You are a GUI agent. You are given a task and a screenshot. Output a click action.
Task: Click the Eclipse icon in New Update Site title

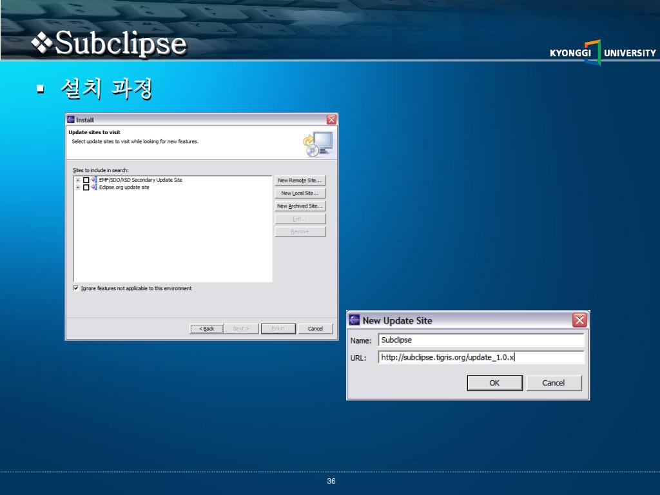point(354,320)
